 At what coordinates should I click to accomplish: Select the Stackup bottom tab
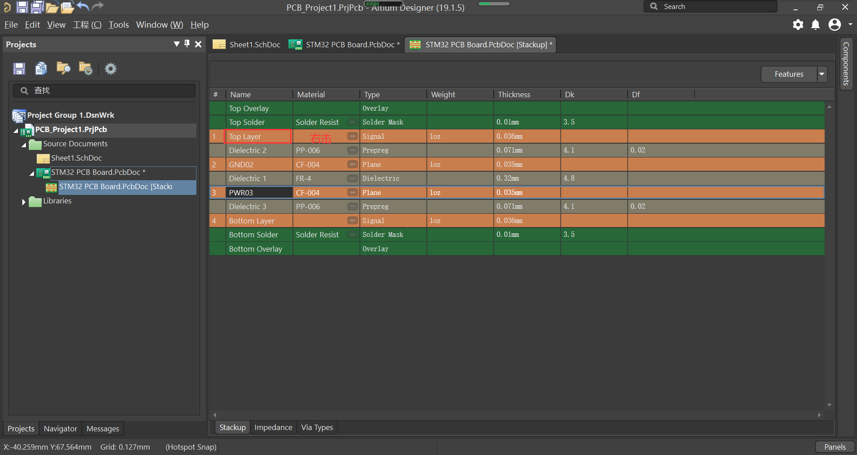(x=233, y=427)
